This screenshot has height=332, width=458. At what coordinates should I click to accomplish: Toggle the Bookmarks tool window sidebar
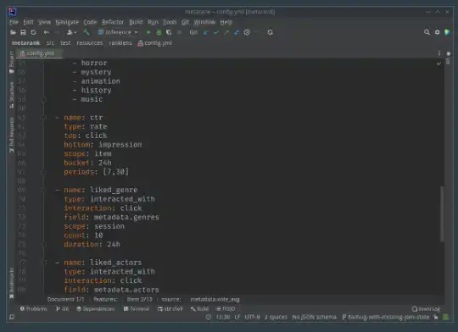(12, 283)
